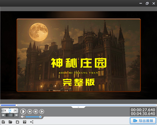157x125 pixels.
Task: Click the volume slider handle
Action: [40, 117]
